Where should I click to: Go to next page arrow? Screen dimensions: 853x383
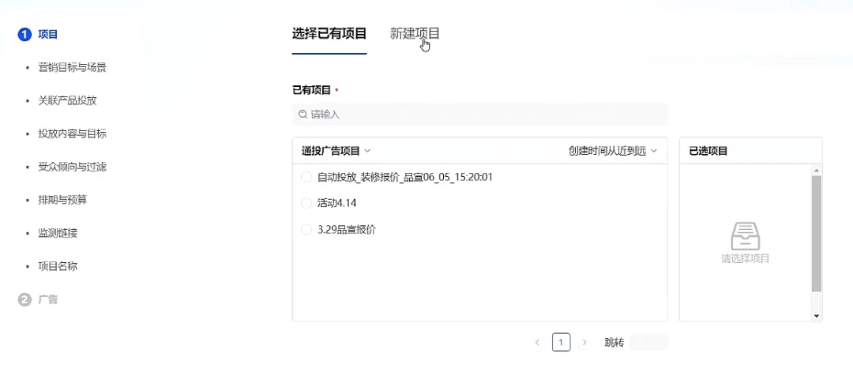[x=584, y=342]
